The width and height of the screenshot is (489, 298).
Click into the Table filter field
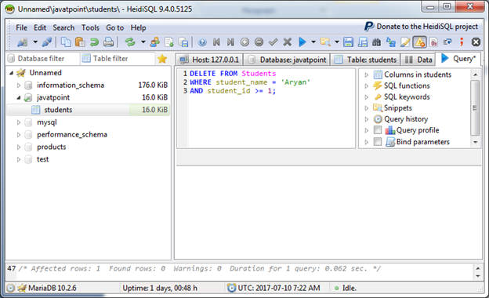coord(118,58)
